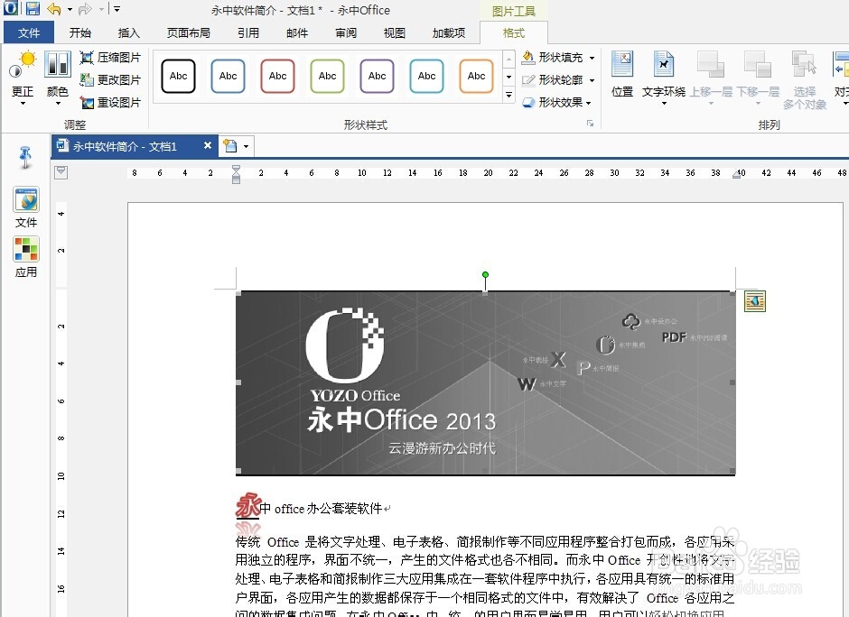Open the new document type dropdown arrow
The image size is (849, 617).
click(x=247, y=146)
